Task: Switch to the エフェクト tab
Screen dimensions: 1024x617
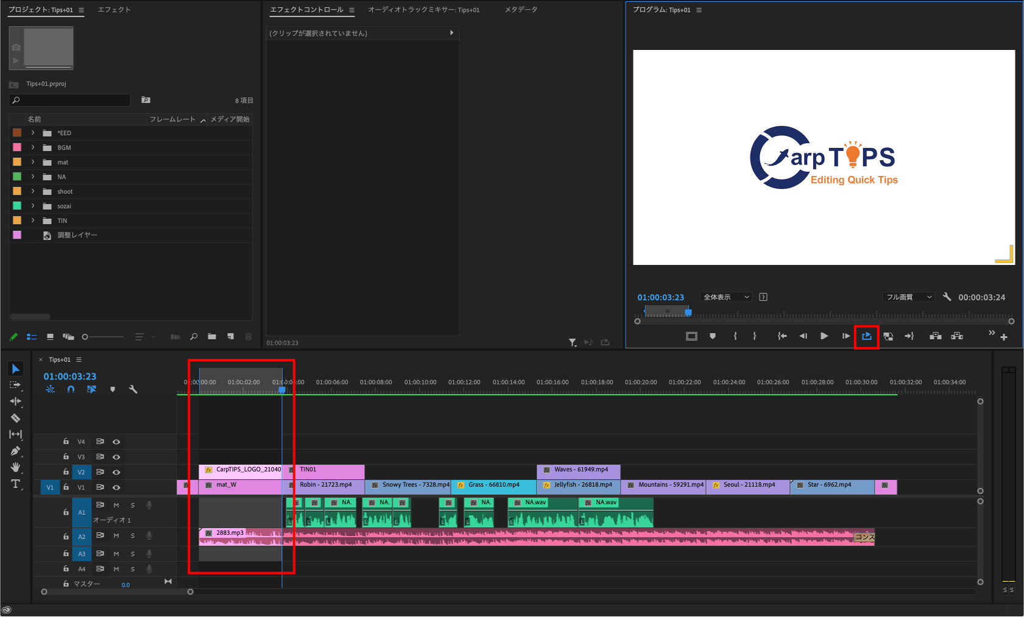Action: click(x=114, y=10)
